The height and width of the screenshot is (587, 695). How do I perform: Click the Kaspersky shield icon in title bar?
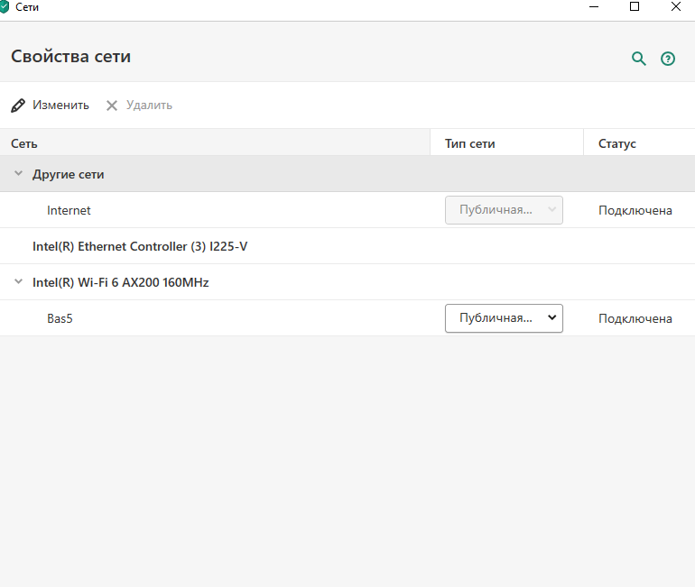(x=4, y=7)
